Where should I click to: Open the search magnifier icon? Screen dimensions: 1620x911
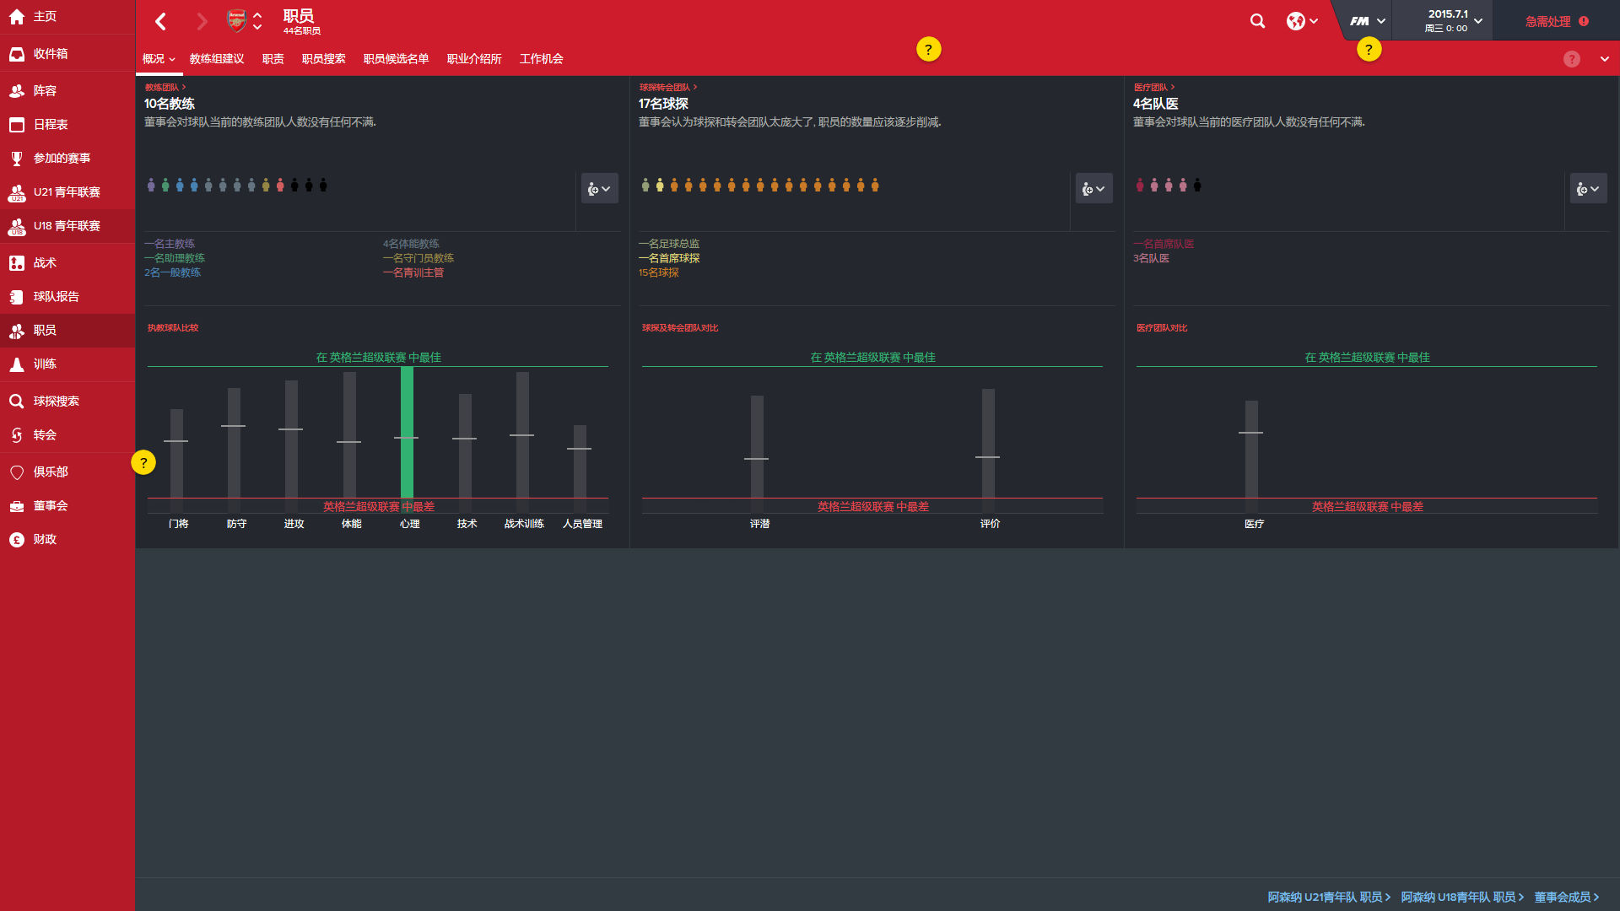point(1257,21)
